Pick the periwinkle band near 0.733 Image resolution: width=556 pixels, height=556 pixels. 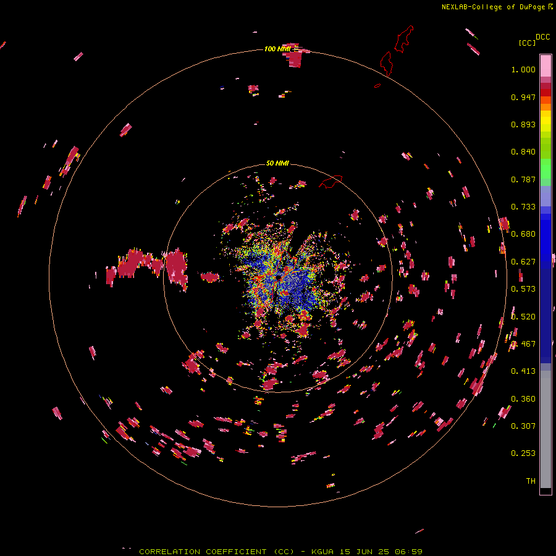point(545,196)
